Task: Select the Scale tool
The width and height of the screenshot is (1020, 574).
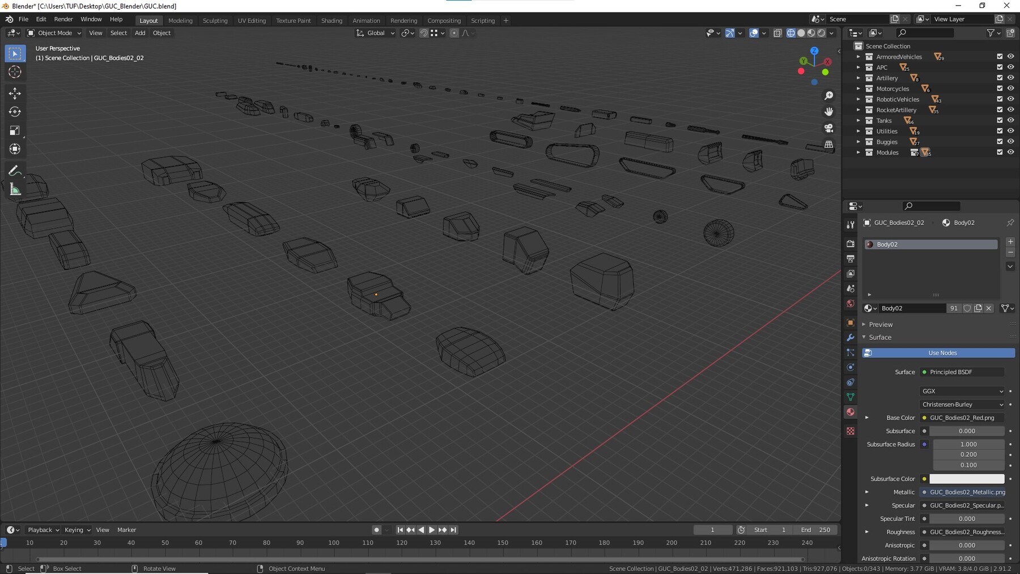Action: (x=15, y=131)
